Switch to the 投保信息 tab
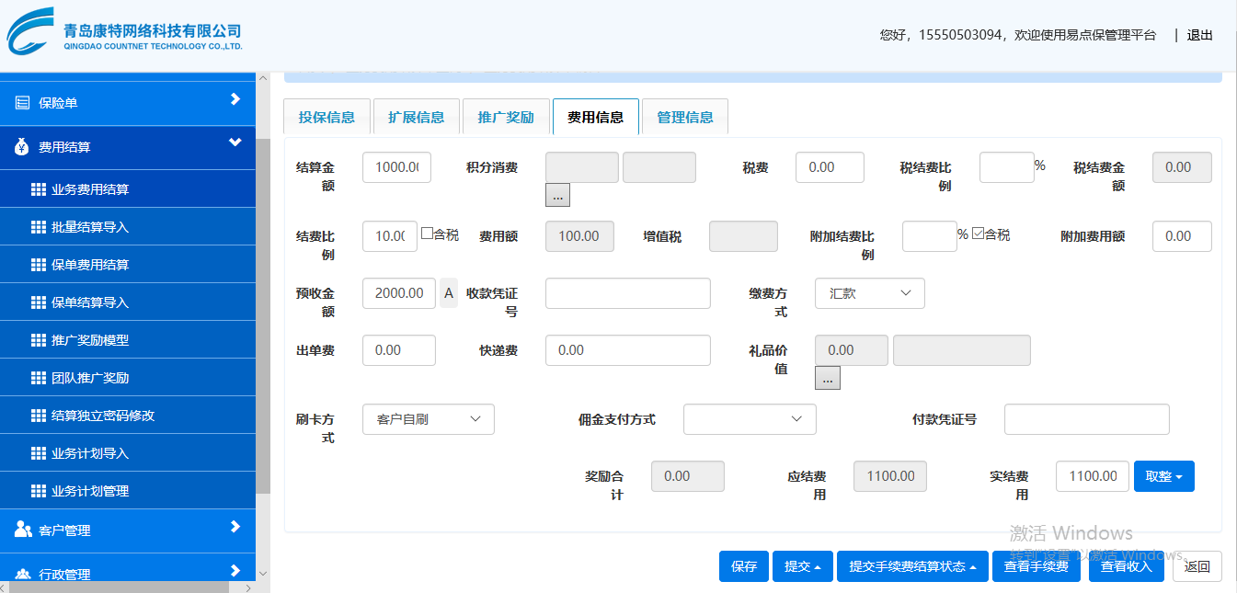The width and height of the screenshot is (1237, 593). tap(326, 117)
